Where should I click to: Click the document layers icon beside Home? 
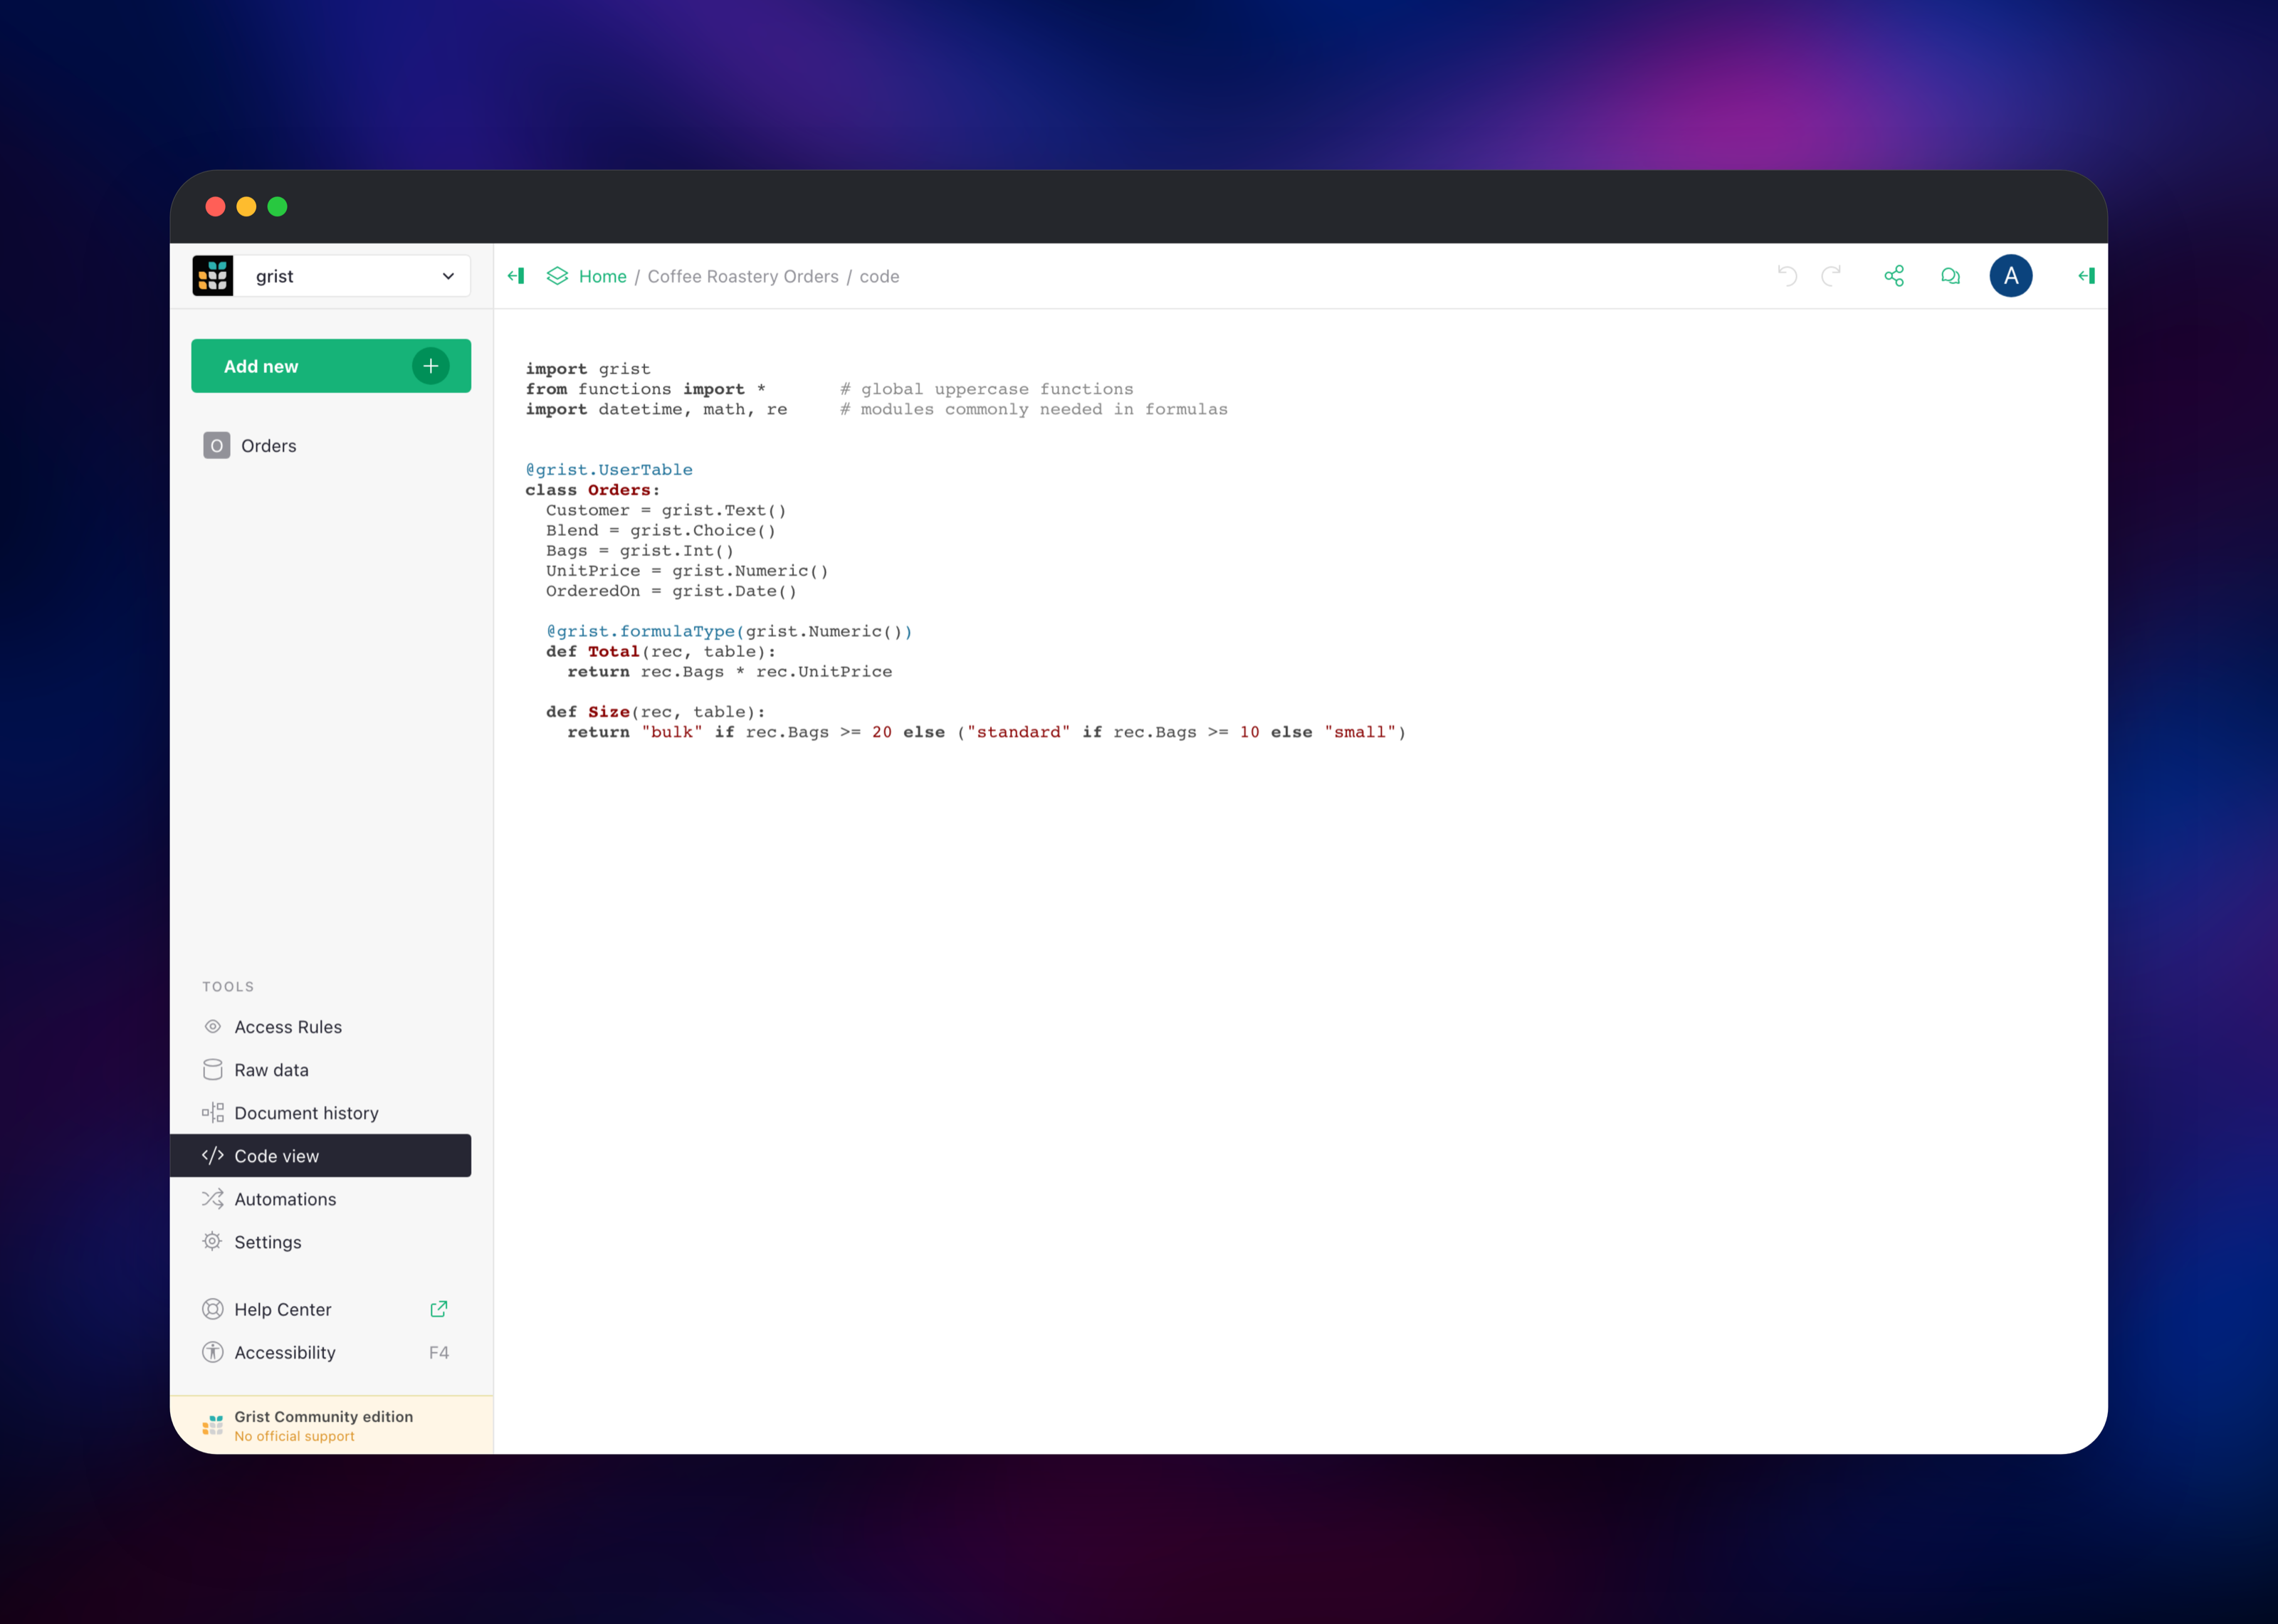point(557,276)
